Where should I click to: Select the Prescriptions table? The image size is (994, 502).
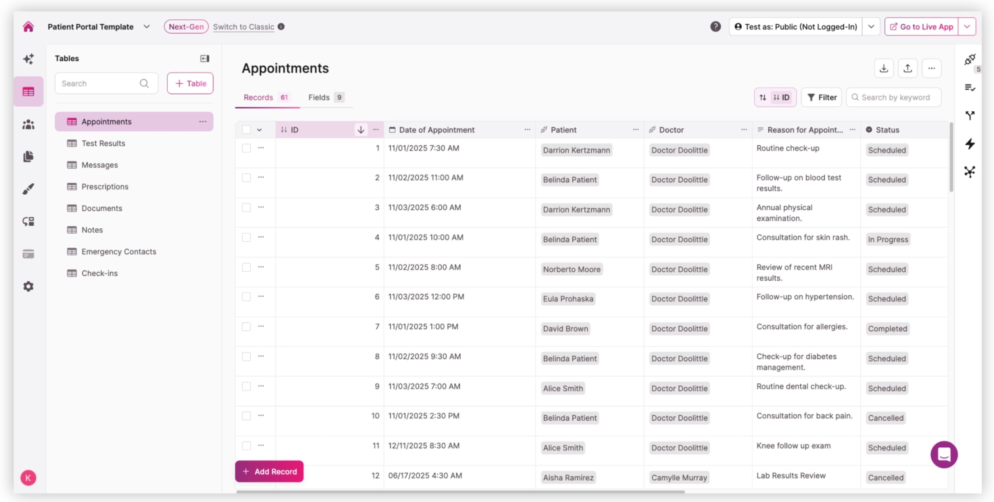pos(105,186)
